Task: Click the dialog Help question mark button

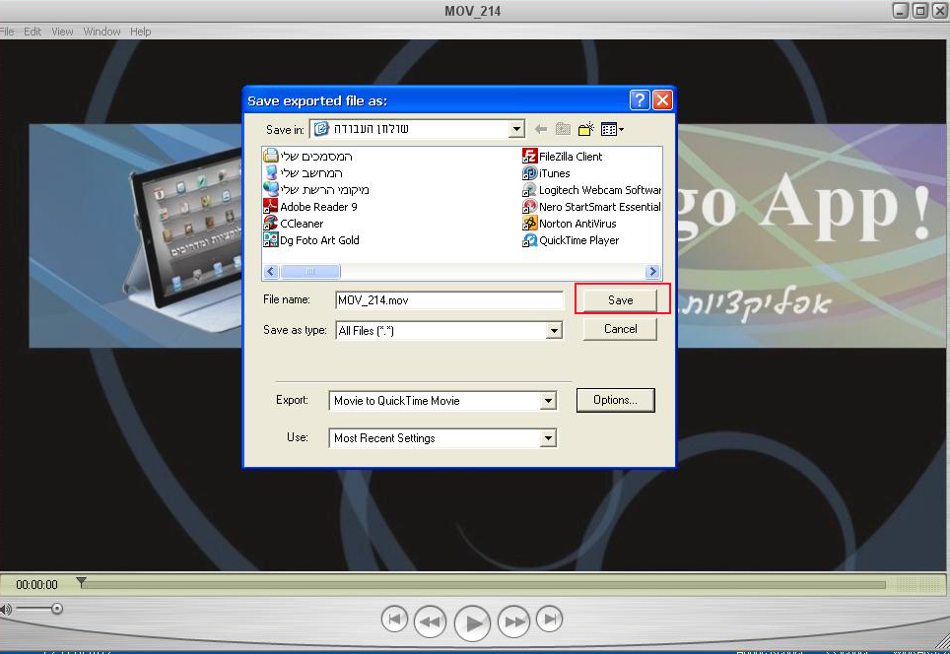Action: point(640,99)
